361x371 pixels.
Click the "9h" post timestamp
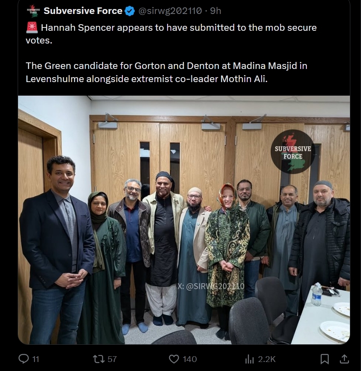pos(216,11)
